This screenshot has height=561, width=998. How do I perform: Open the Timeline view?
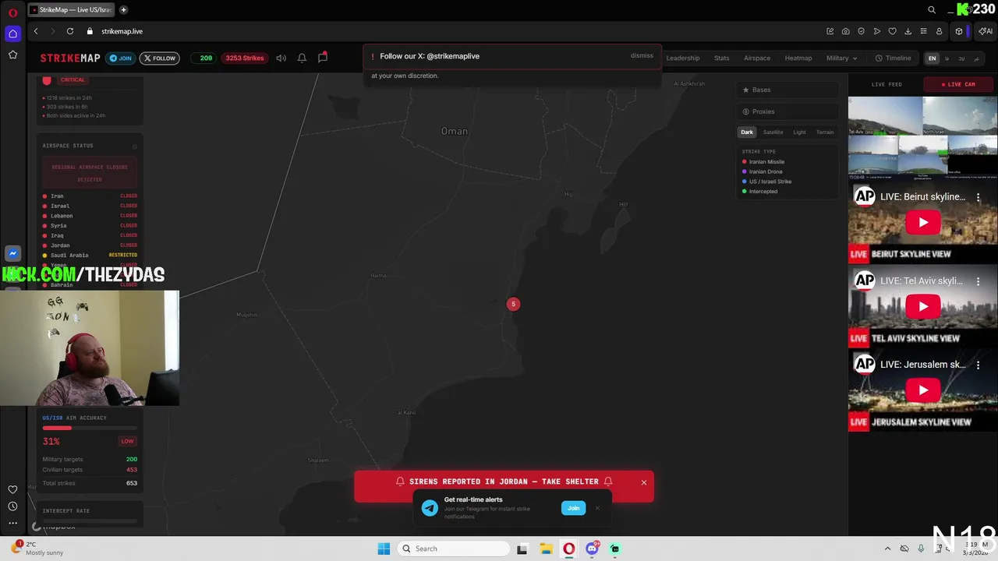(x=893, y=58)
